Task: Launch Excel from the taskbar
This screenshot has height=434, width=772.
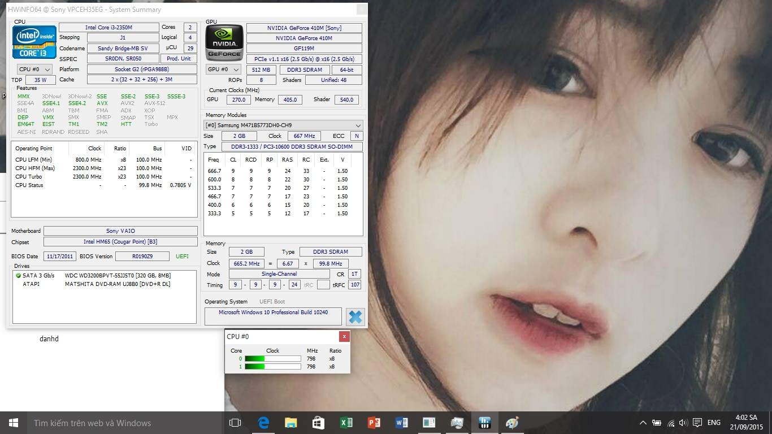Action: 346,423
